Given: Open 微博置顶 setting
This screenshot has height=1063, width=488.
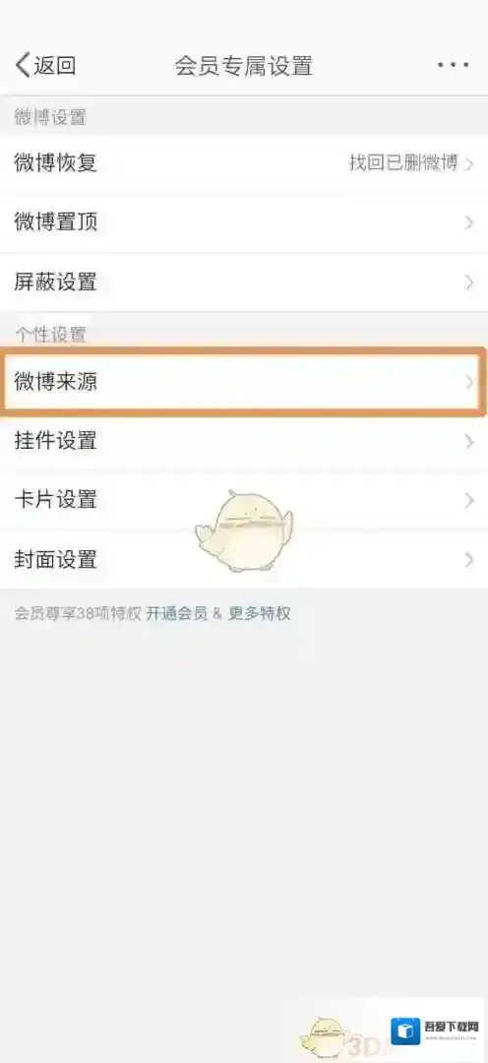Looking at the screenshot, I should point(244,222).
